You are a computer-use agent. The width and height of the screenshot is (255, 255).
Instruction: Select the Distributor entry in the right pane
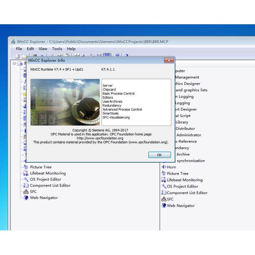(x=185, y=129)
